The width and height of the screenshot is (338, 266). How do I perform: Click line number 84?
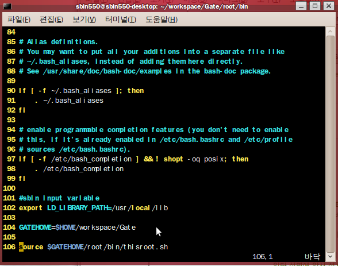[11, 32]
